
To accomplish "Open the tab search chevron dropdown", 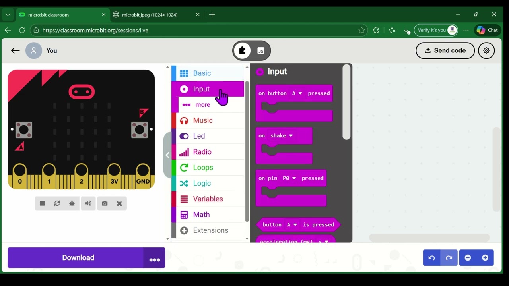I will pyautogui.click(x=8, y=15).
